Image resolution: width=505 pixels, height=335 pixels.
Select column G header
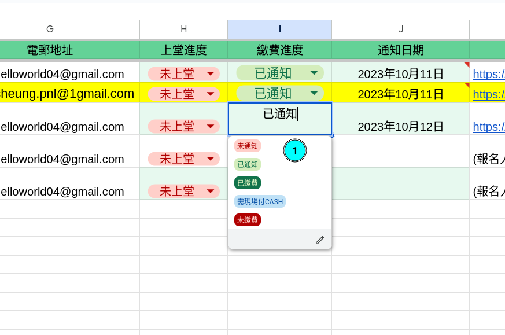click(x=50, y=30)
